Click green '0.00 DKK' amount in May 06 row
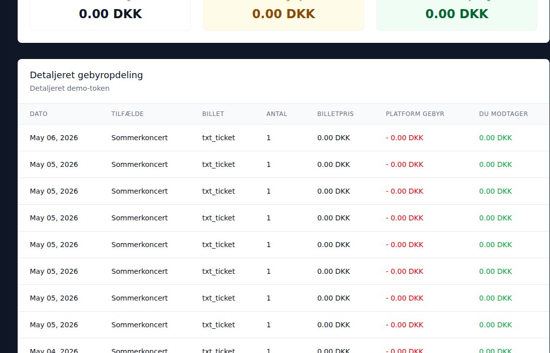This screenshot has height=353, width=550. click(496, 138)
